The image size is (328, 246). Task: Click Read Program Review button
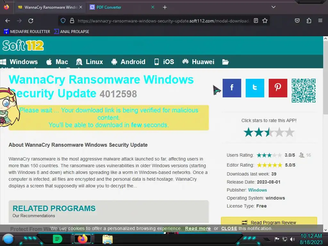point(269,222)
